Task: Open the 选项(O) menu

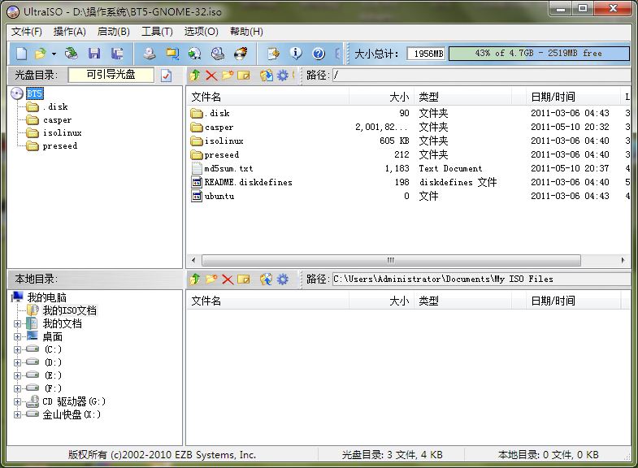Action: click(x=201, y=32)
